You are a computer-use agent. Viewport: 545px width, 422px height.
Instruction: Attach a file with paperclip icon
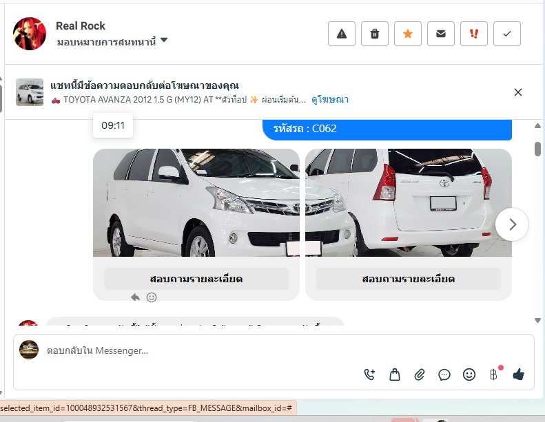420,374
